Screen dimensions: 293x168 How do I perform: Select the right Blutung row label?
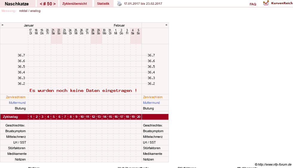(x=148, y=108)
